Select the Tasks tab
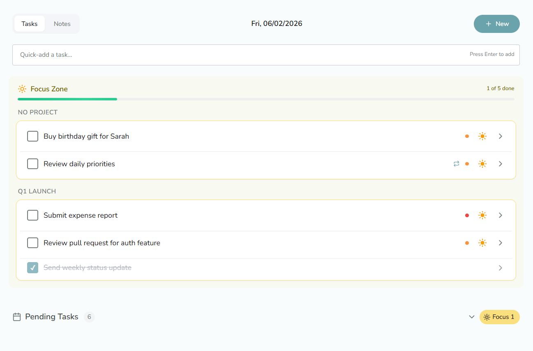533x351 pixels. point(29,23)
